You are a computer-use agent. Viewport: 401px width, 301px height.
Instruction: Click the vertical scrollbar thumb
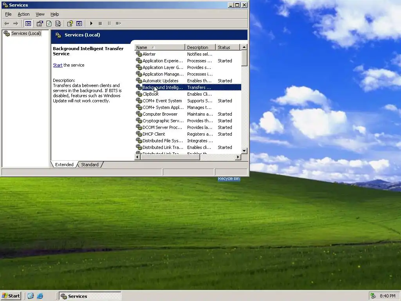[244, 58]
